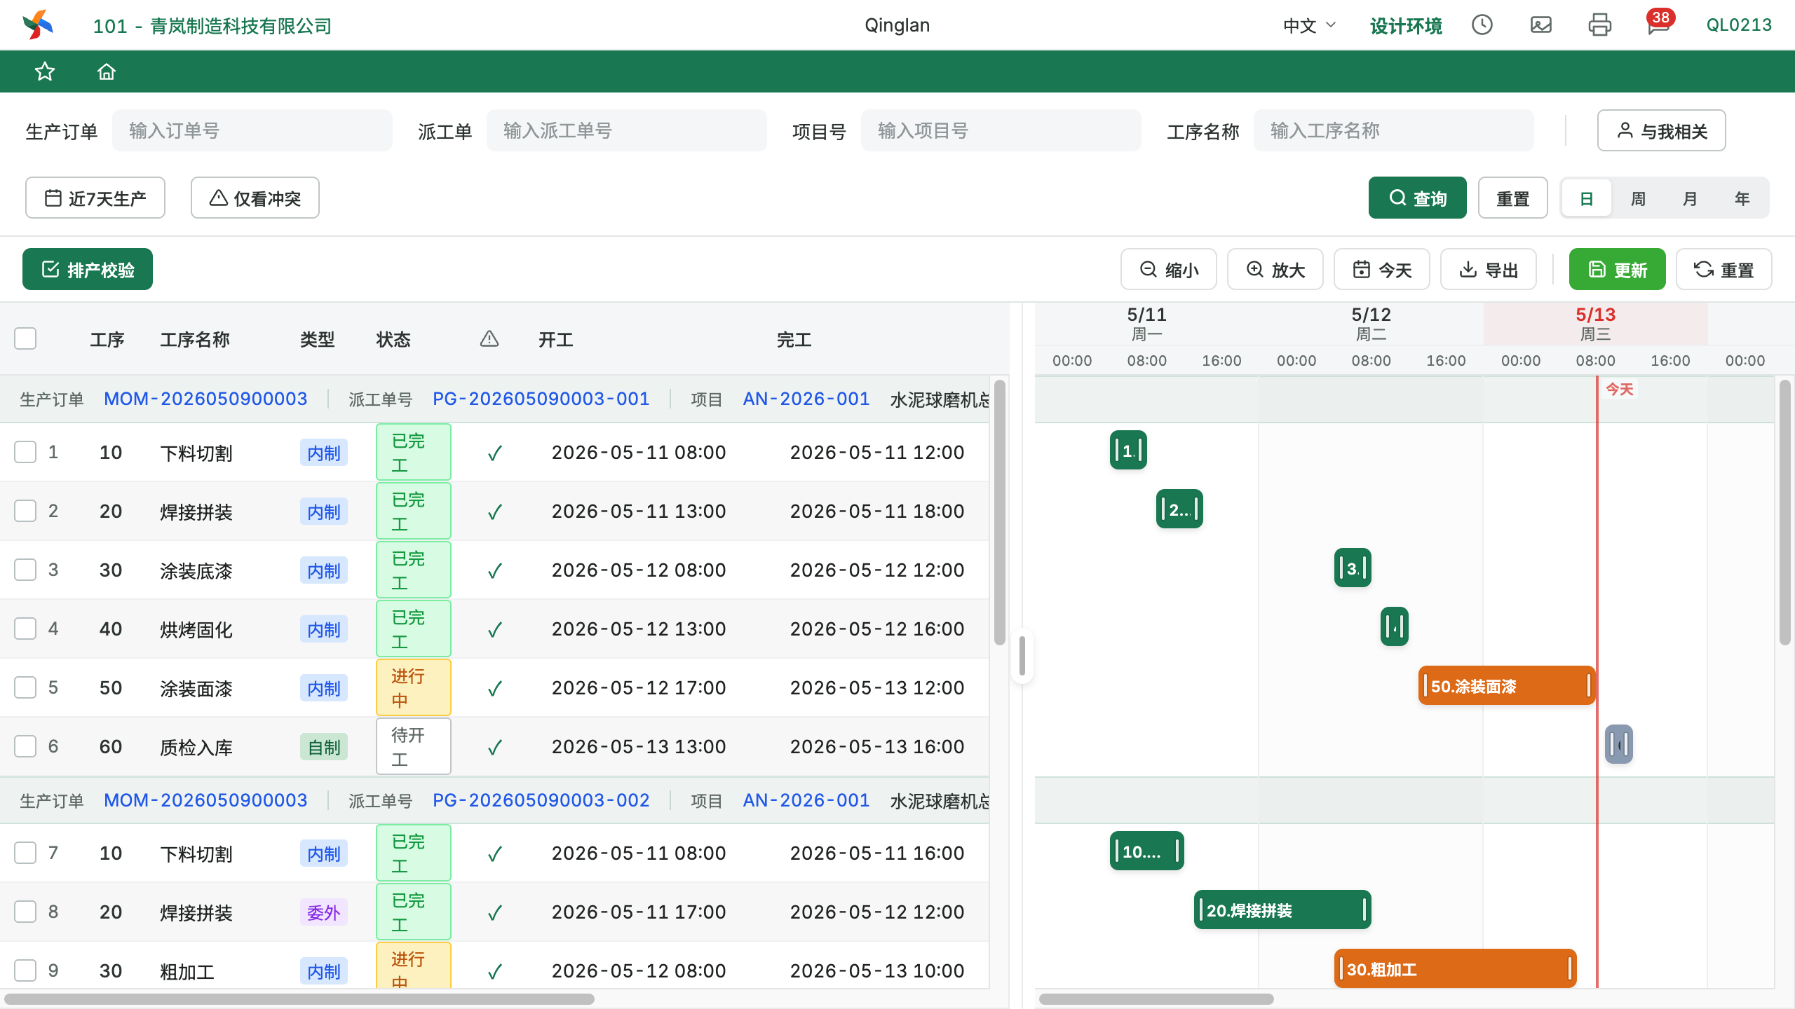Image resolution: width=1795 pixels, height=1009 pixels.
Task: Check row 1 下料切割 checkbox
Action: [x=25, y=452]
